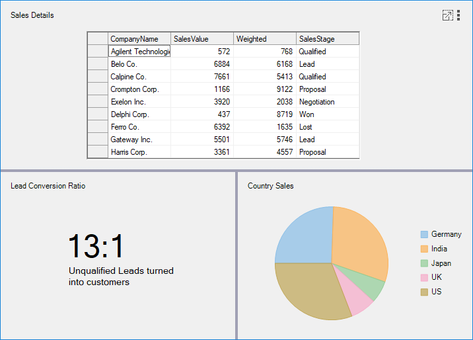Click the SalesStage column header

click(327, 39)
